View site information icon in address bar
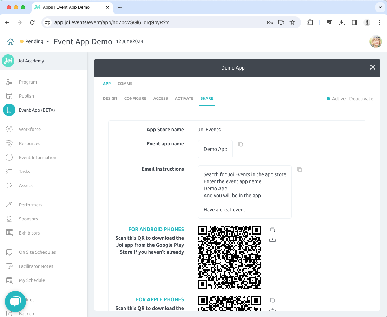 (47, 22)
